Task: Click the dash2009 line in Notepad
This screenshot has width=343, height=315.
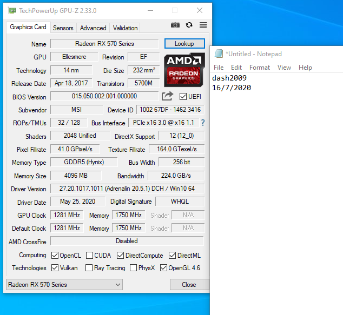Action: 229,78
